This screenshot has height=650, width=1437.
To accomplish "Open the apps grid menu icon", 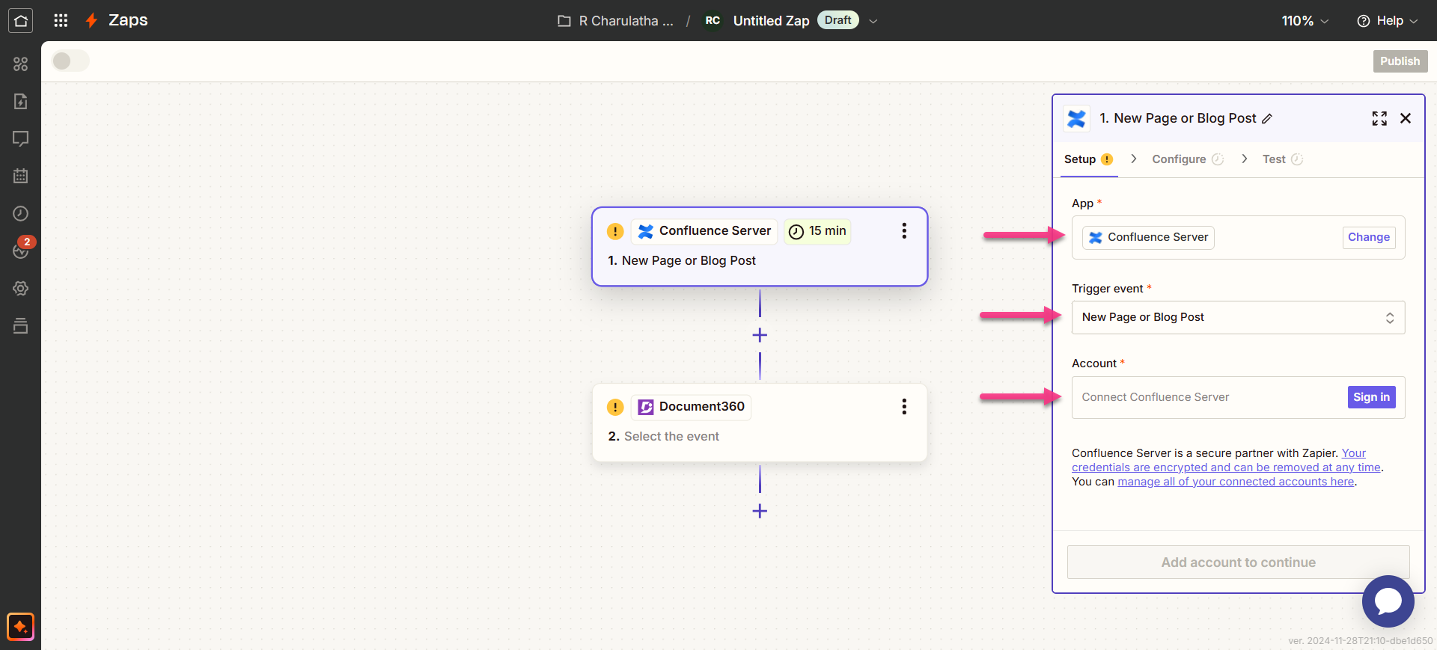I will pos(61,20).
